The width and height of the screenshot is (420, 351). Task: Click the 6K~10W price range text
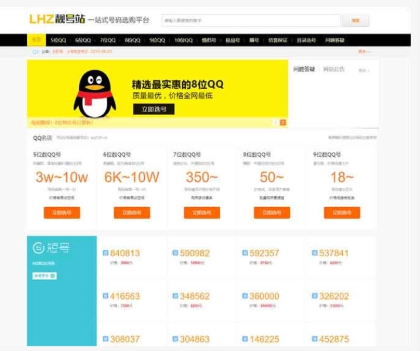(x=132, y=177)
